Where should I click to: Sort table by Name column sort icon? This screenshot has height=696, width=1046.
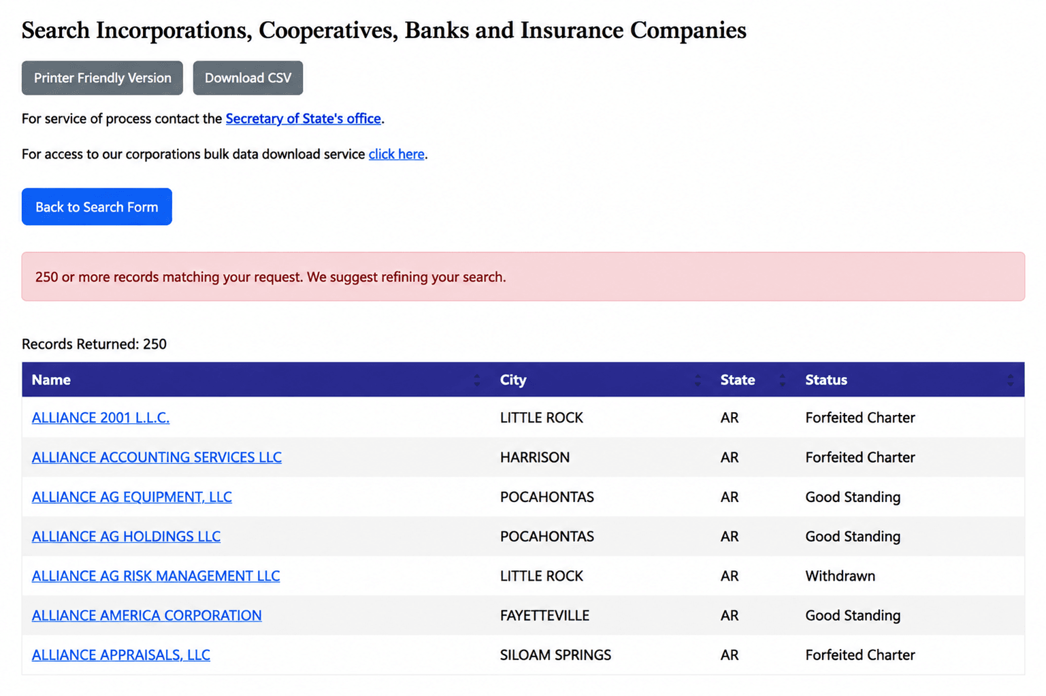(x=477, y=380)
